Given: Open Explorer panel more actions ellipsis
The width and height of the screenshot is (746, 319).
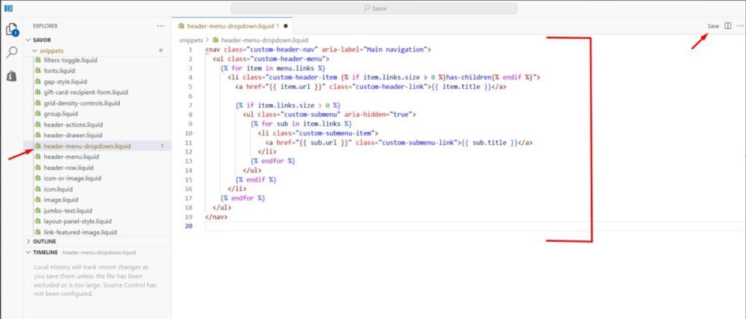Looking at the screenshot, I should point(160,25).
